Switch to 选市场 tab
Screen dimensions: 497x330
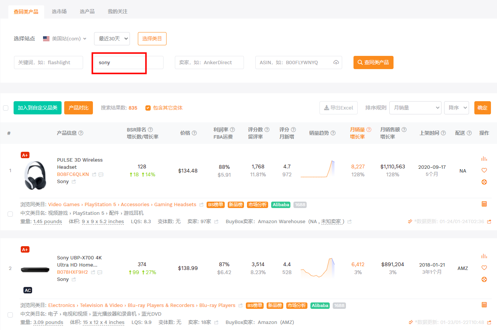(59, 12)
